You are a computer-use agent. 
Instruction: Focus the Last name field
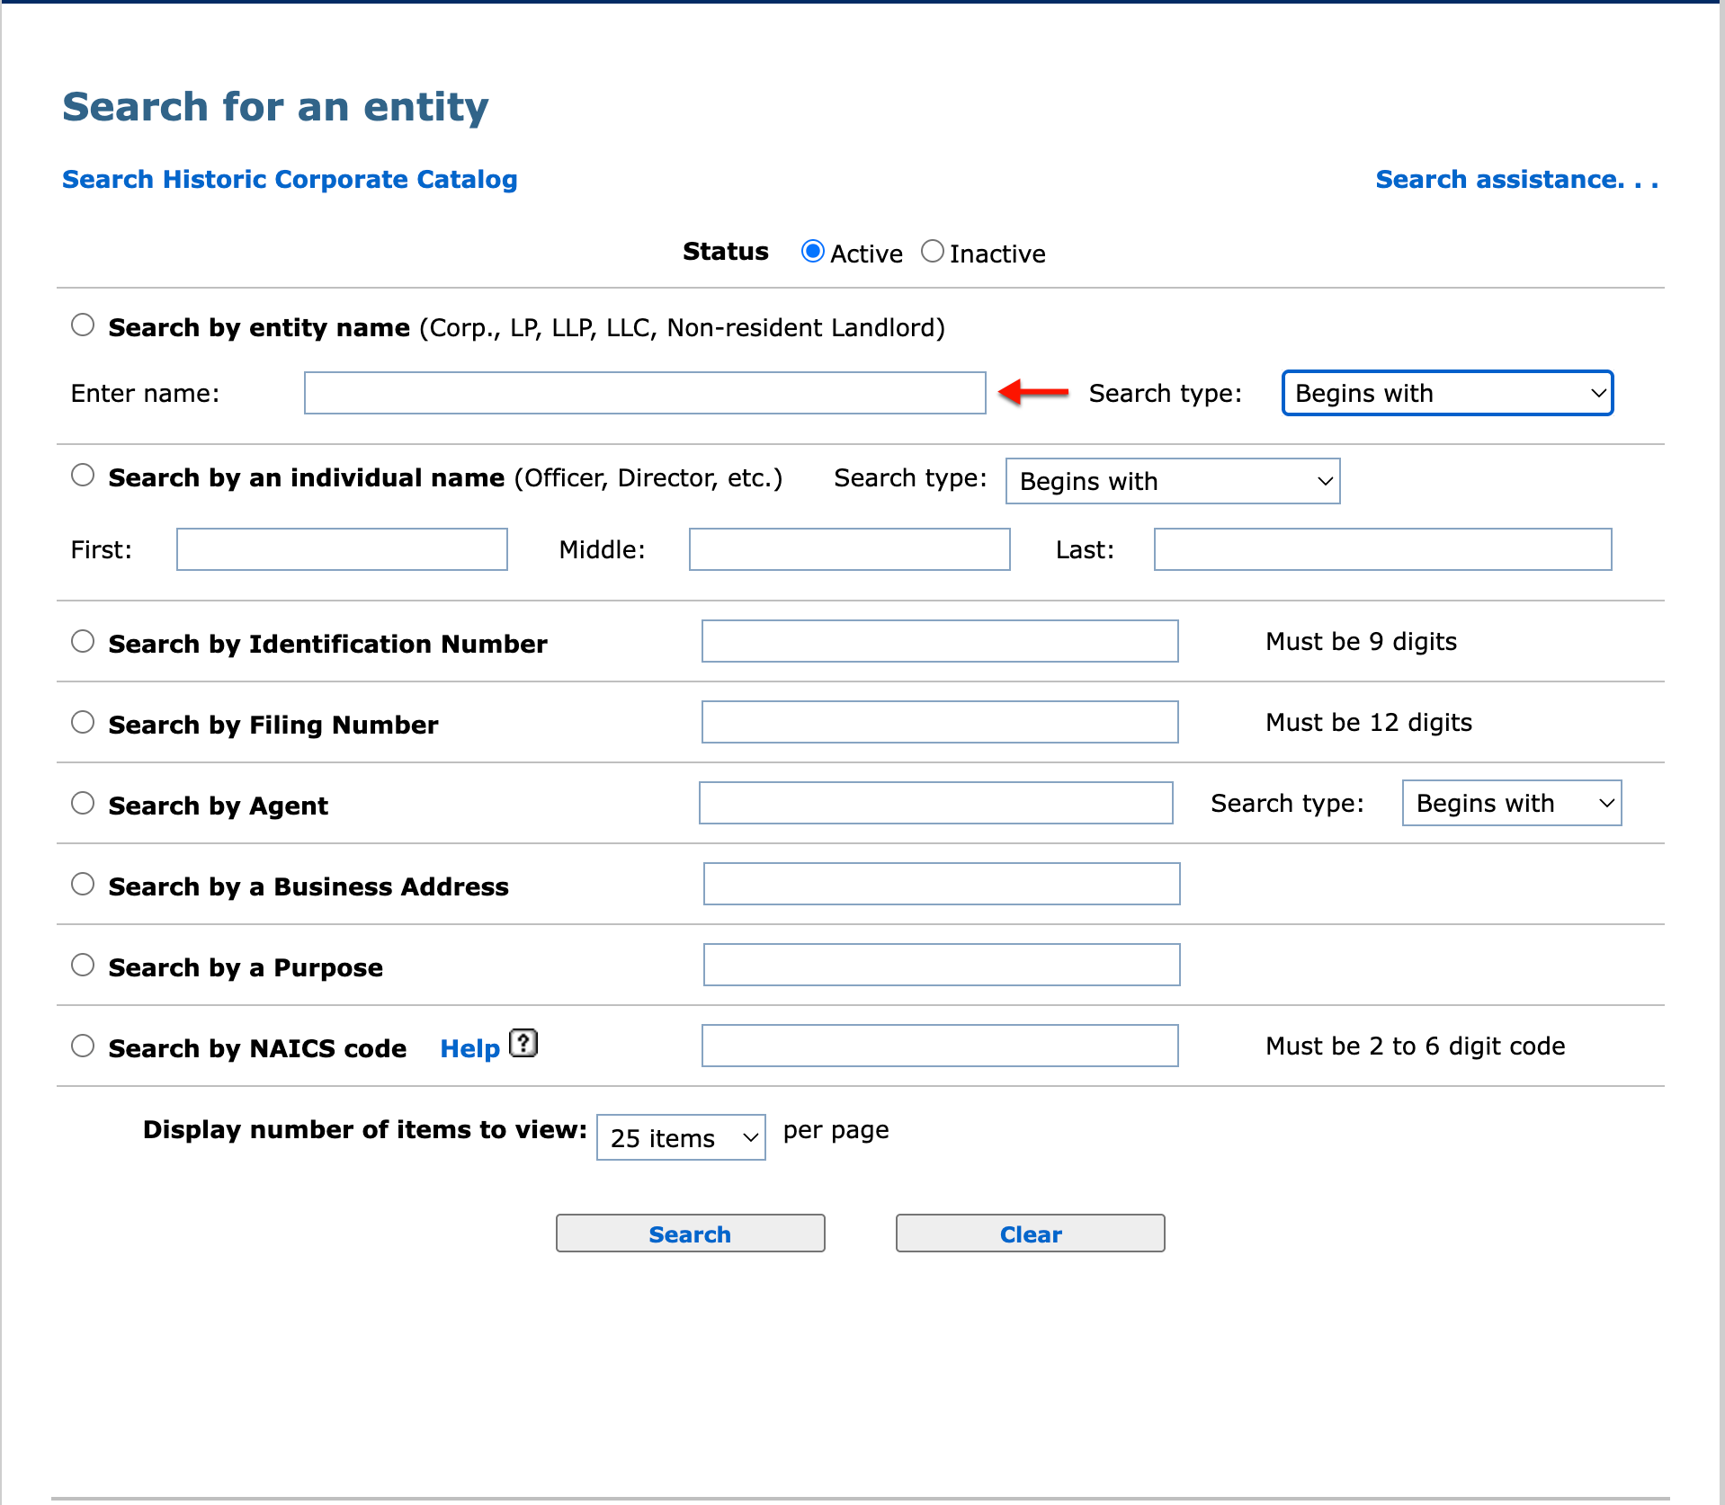1382,549
